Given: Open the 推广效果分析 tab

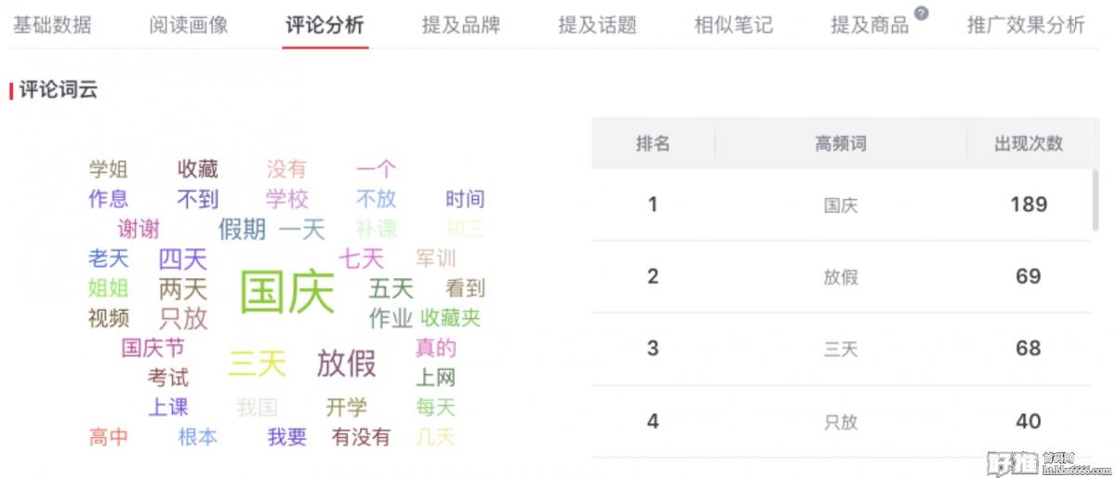Looking at the screenshot, I should point(1026,25).
